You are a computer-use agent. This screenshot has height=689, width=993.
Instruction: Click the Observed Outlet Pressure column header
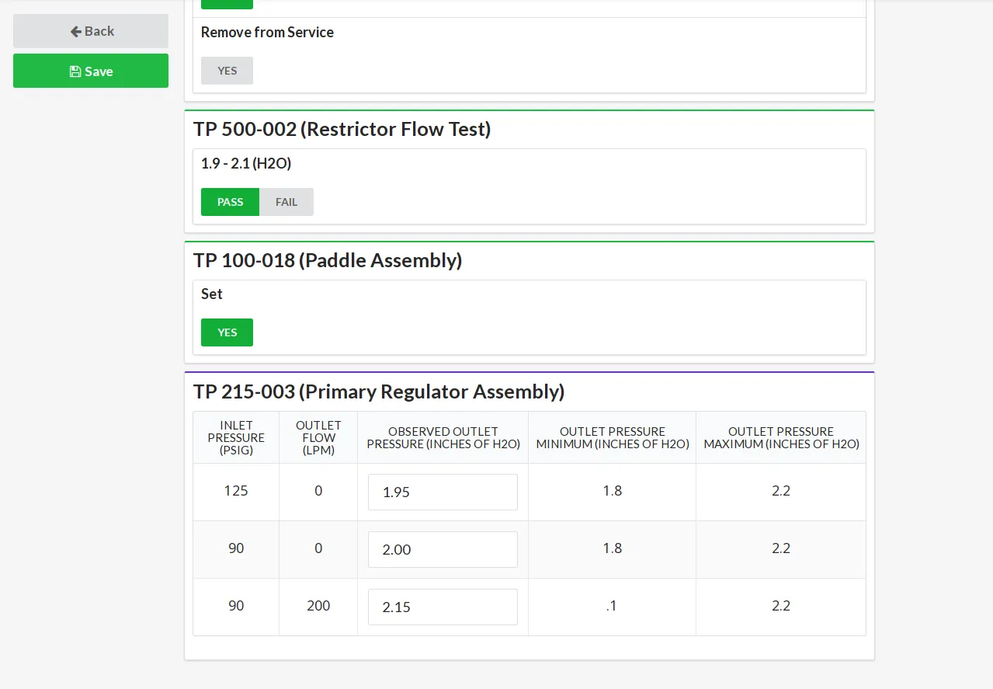tap(443, 438)
